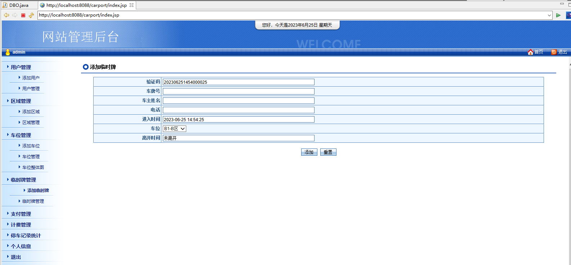Open the 区域管理 submenu link
Viewport: 571px width, 265px height.
31,123
